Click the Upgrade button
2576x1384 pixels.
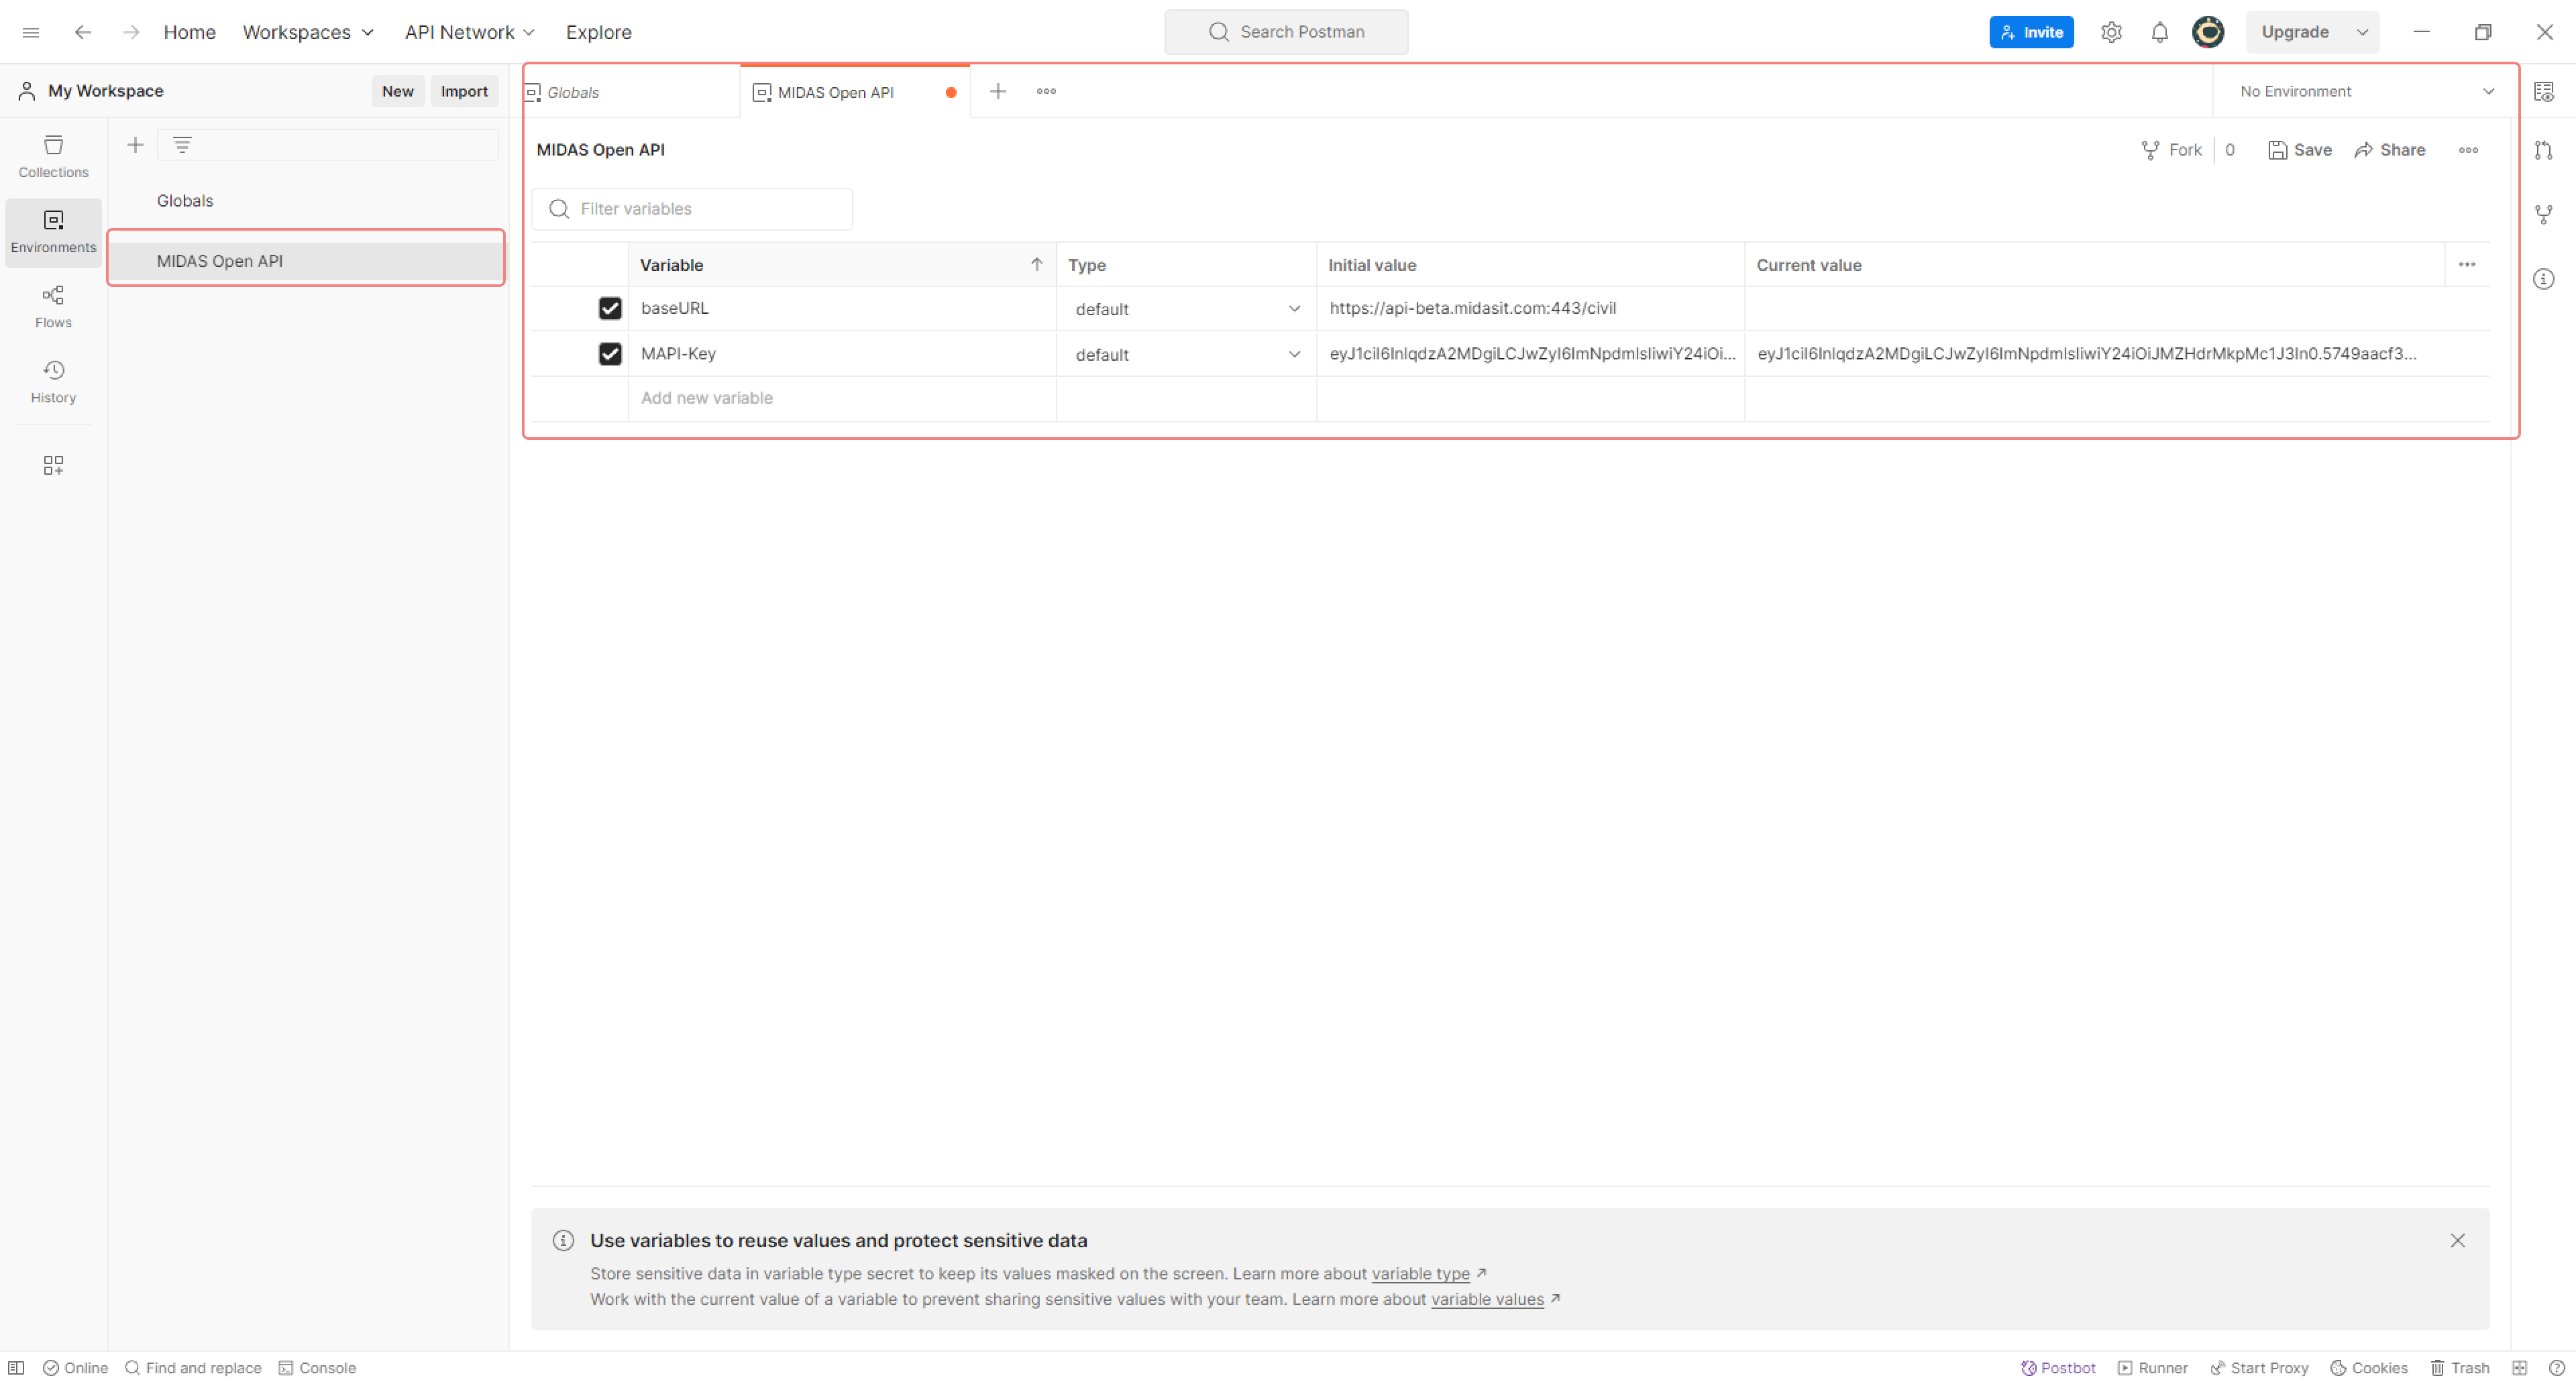pos(2295,32)
